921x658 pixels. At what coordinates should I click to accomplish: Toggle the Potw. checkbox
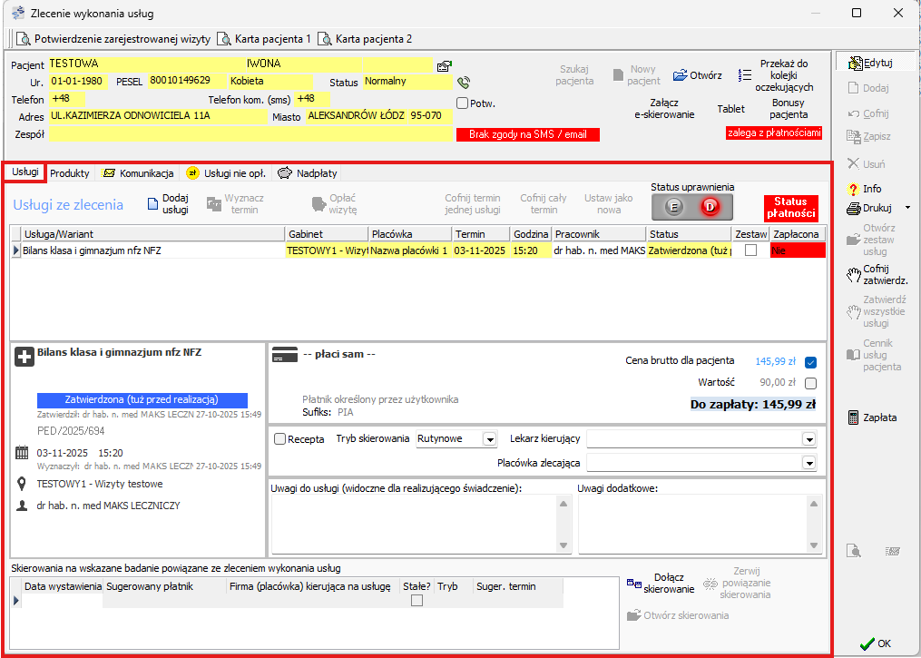click(x=463, y=103)
